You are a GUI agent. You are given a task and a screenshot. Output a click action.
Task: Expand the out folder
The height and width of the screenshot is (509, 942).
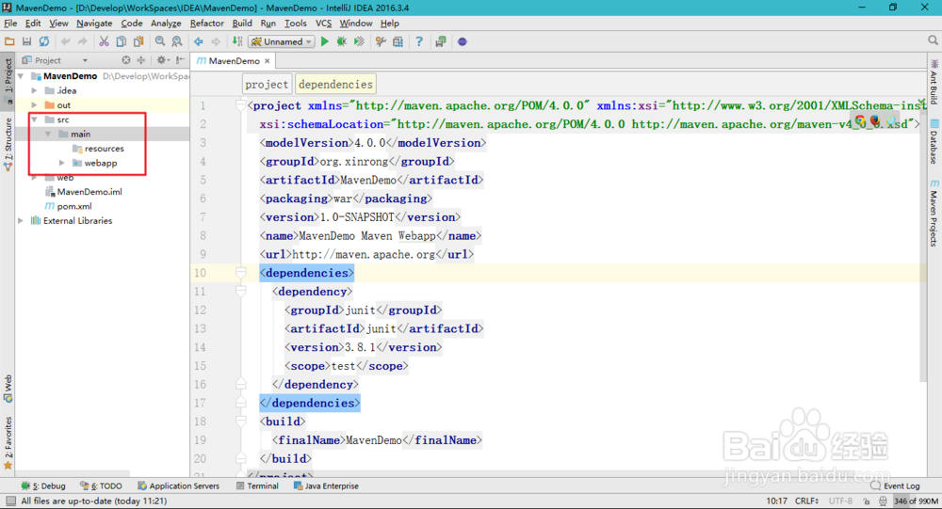[x=34, y=105]
